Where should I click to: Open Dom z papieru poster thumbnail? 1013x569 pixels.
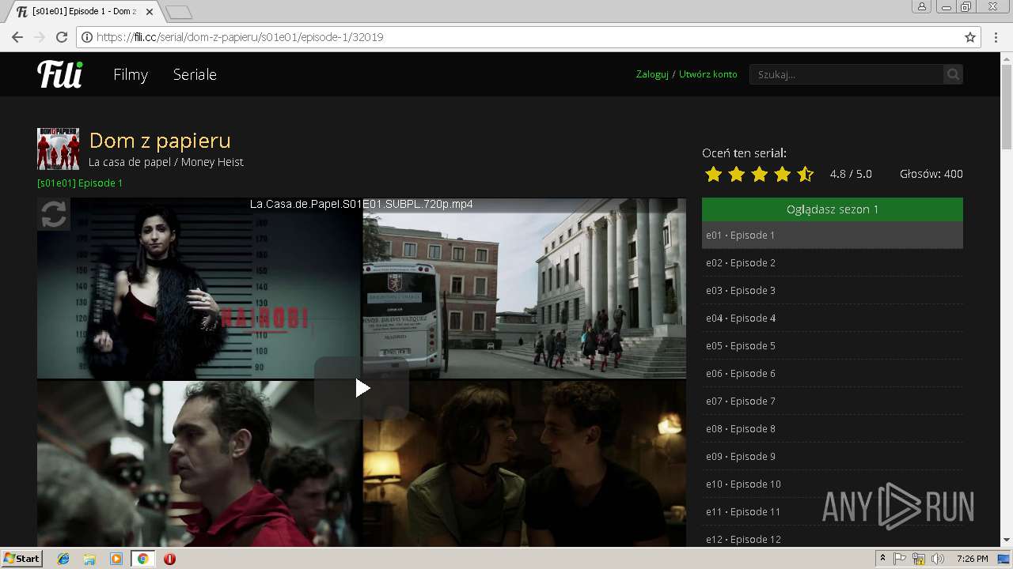coord(58,149)
